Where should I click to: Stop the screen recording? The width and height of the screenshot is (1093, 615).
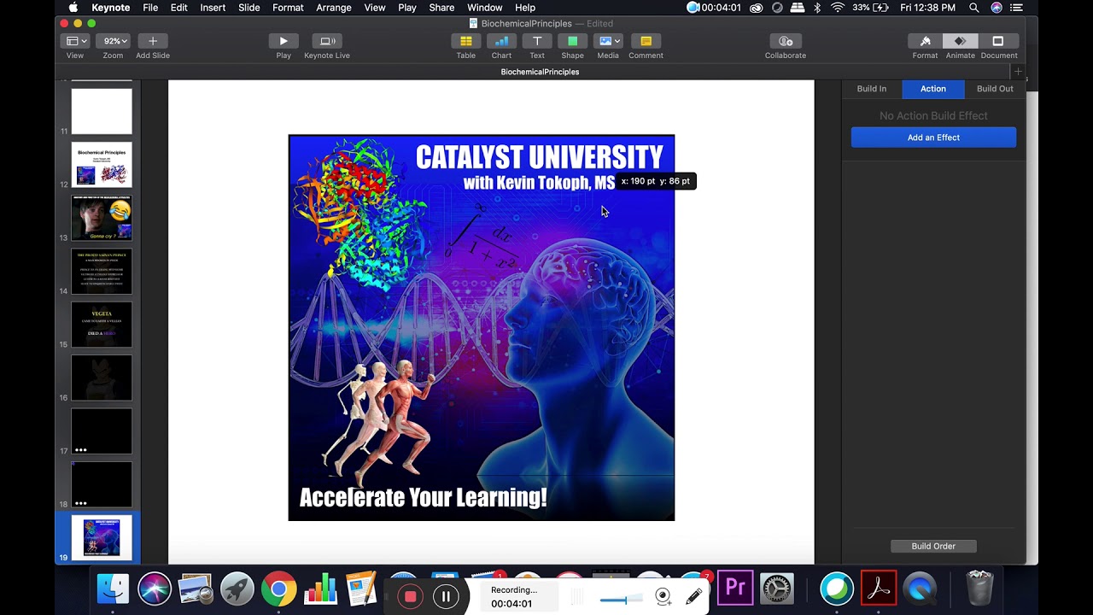point(411,596)
